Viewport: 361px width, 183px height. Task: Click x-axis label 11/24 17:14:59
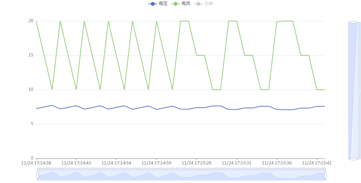coord(156,163)
